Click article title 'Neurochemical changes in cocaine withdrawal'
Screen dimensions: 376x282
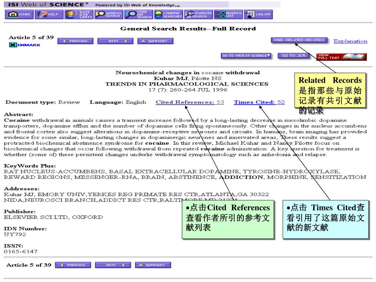(x=188, y=72)
